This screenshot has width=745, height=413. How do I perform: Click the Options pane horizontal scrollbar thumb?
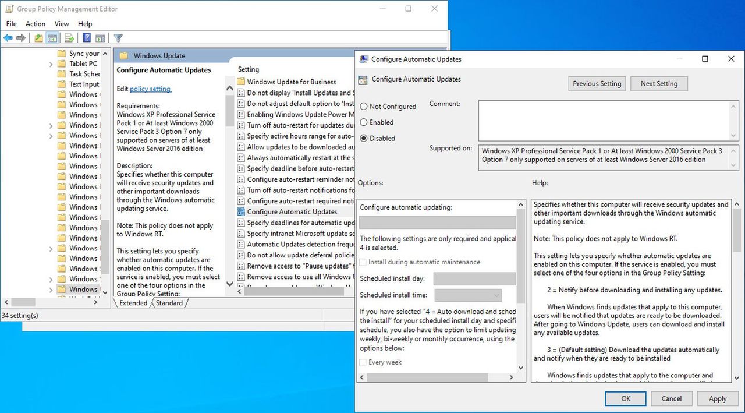coord(428,377)
